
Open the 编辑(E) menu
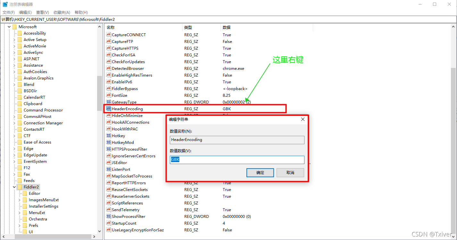[25, 12]
